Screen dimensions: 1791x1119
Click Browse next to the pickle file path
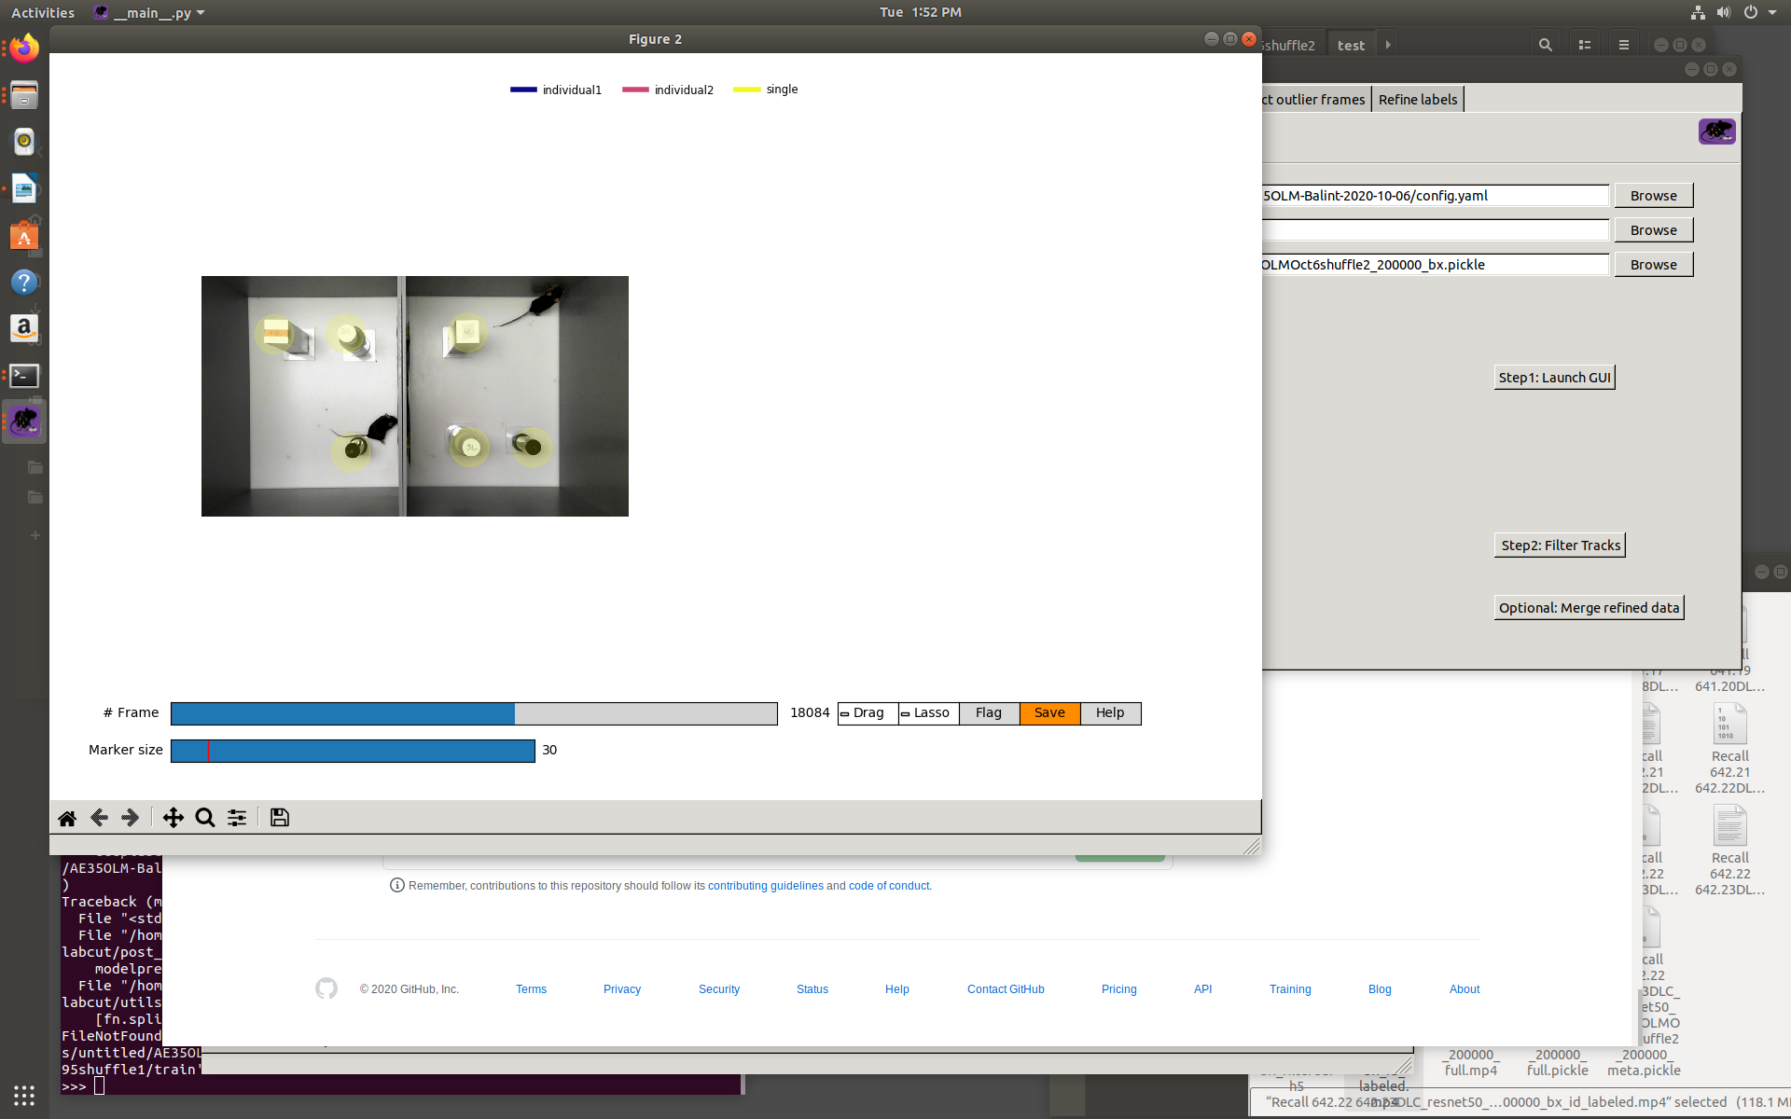point(1652,264)
